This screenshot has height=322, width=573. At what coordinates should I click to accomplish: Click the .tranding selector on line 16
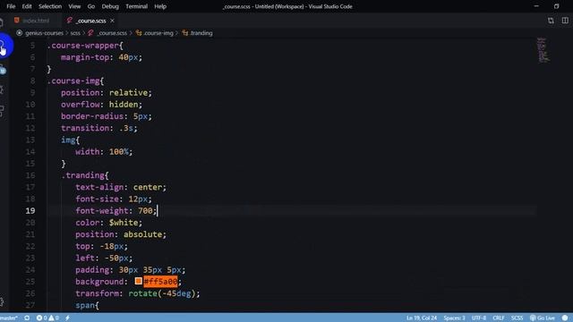point(83,175)
